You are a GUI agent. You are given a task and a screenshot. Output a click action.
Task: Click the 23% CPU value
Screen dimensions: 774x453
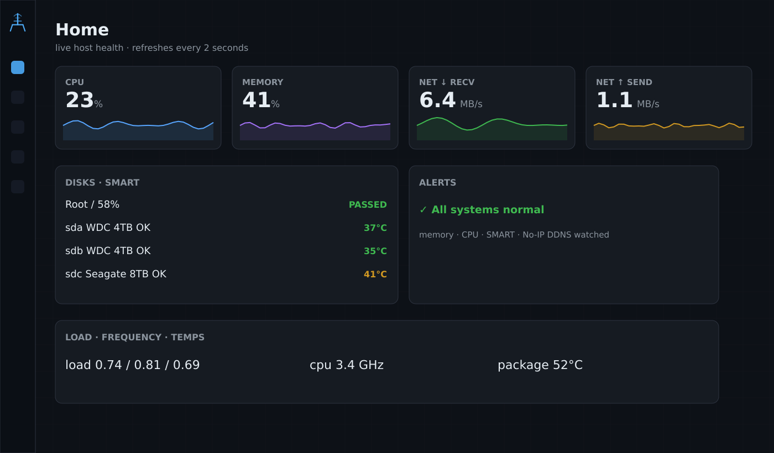[84, 101]
